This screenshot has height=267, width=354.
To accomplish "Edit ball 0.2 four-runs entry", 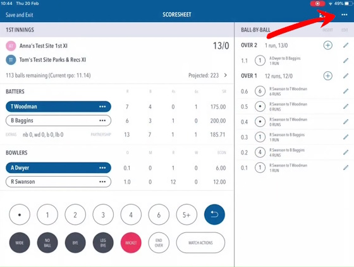I will click(346, 153).
